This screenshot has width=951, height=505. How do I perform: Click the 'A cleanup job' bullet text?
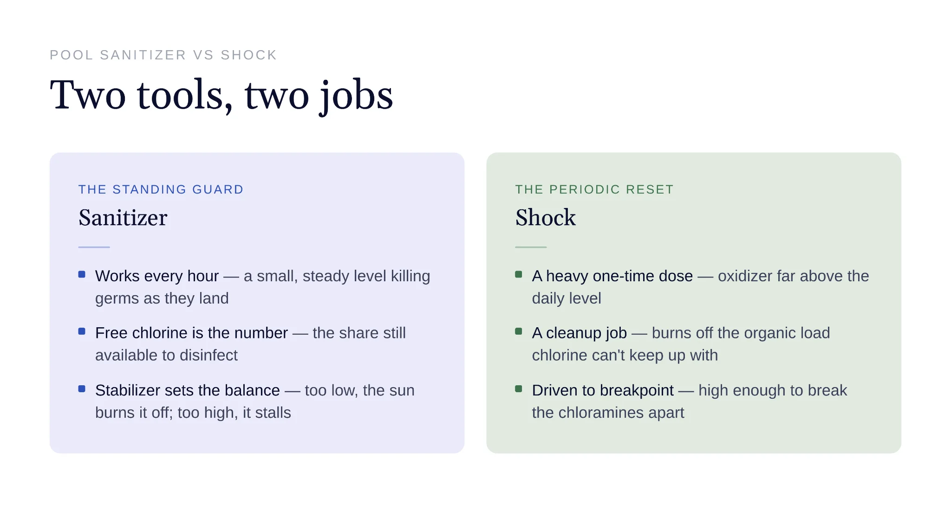tap(580, 333)
